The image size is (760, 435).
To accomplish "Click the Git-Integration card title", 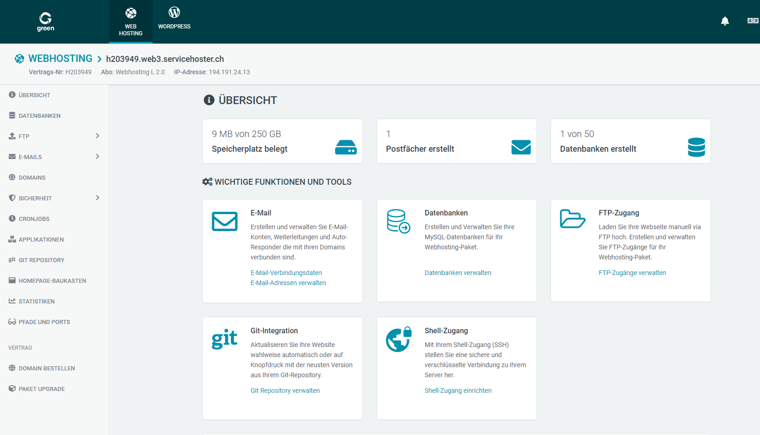I will 274,330.
